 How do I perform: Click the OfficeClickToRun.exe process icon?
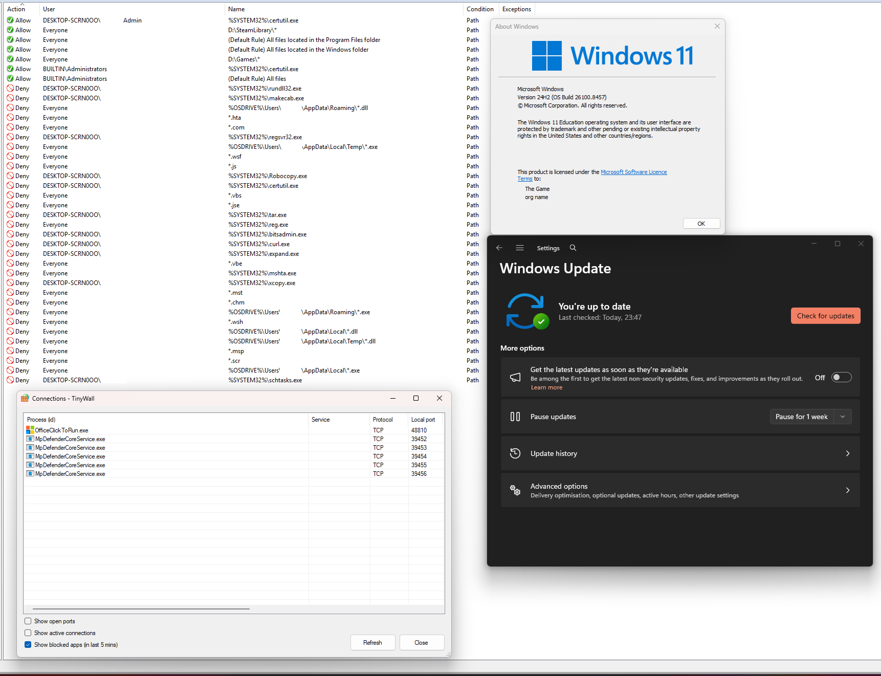pyautogui.click(x=30, y=430)
